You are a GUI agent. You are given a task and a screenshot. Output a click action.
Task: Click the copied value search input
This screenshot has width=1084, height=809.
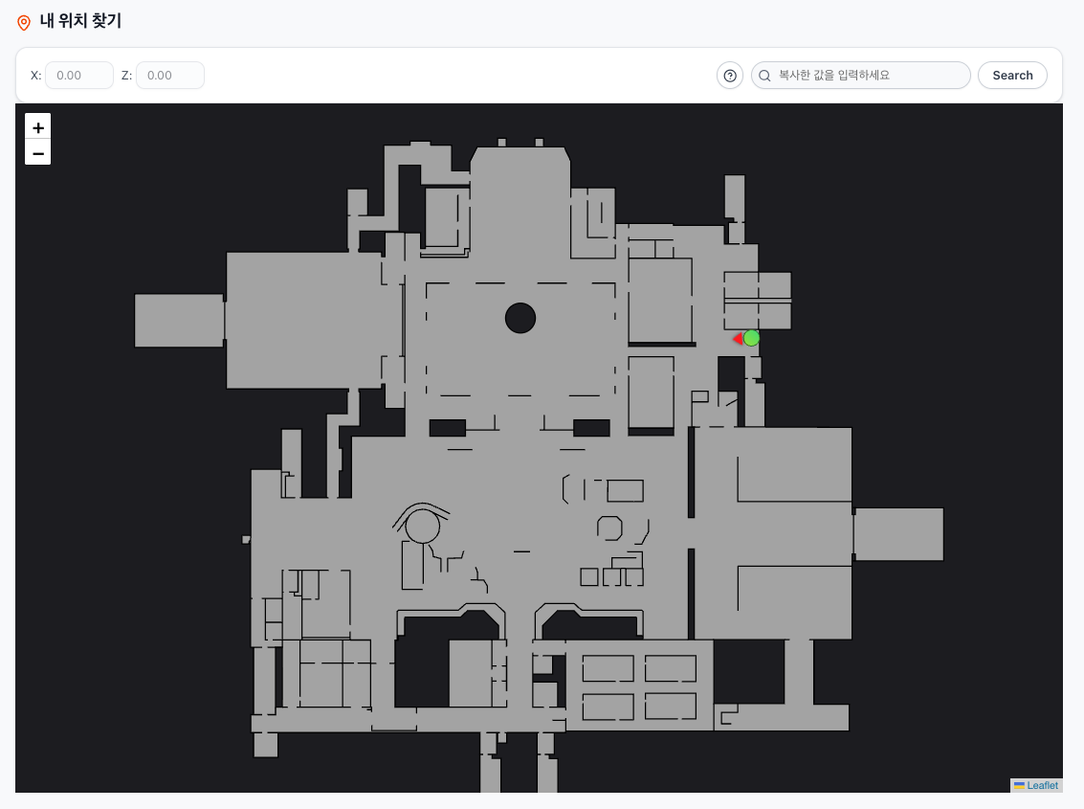point(861,76)
